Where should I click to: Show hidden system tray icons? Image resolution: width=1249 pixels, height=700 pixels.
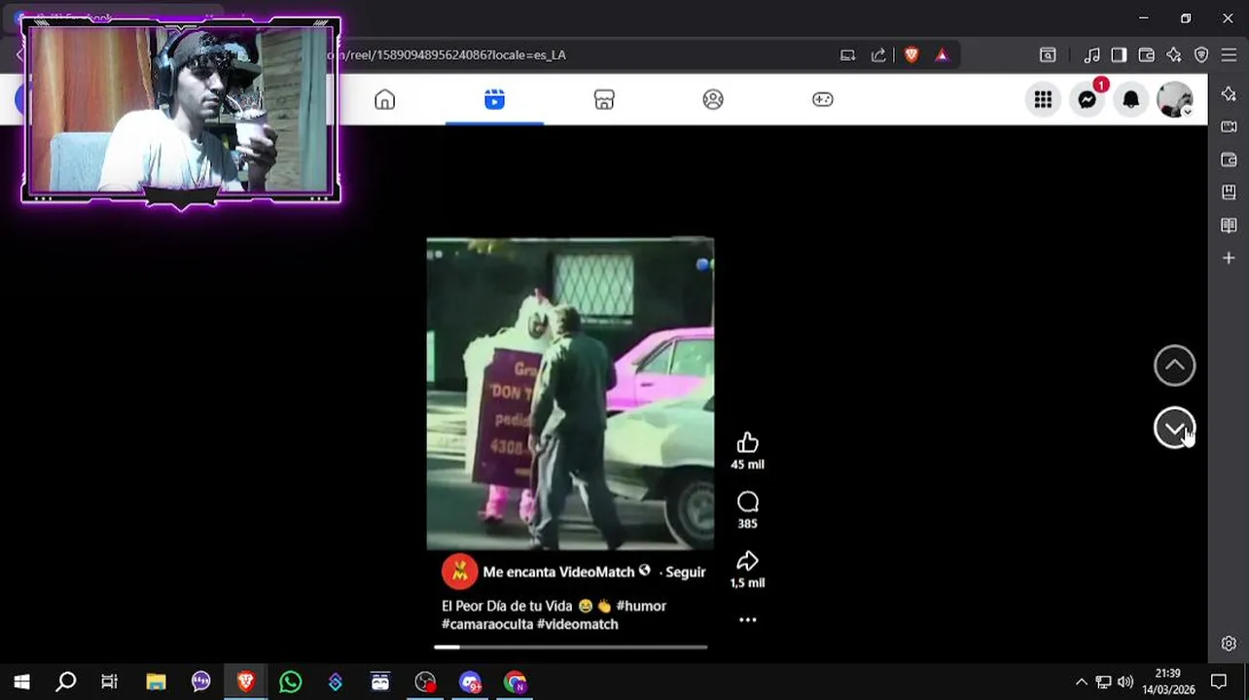tap(1081, 682)
